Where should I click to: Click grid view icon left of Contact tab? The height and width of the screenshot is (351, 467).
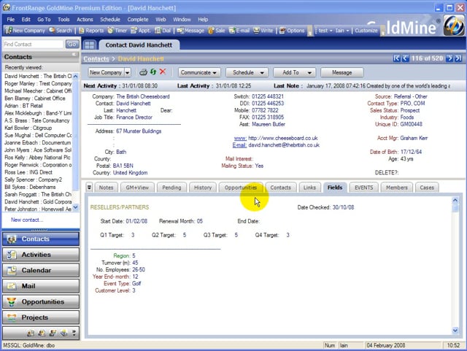[89, 45]
